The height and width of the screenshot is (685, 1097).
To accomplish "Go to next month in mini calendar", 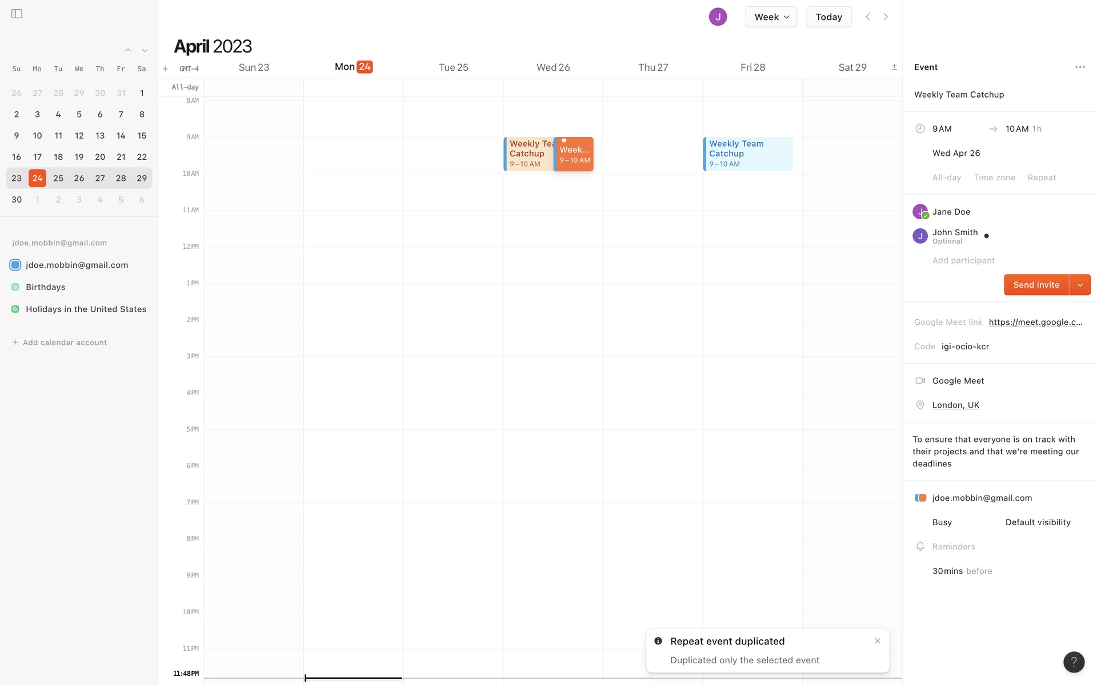I will (145, 51).
